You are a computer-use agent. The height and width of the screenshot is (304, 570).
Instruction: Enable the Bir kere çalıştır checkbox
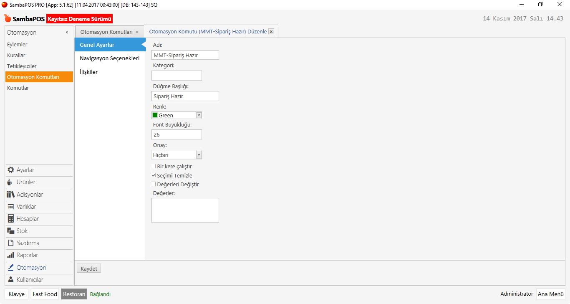tap(154, 166)
